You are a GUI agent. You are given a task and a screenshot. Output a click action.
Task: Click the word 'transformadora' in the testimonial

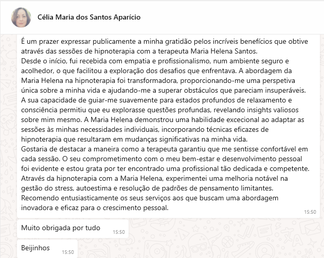[152, 81]
